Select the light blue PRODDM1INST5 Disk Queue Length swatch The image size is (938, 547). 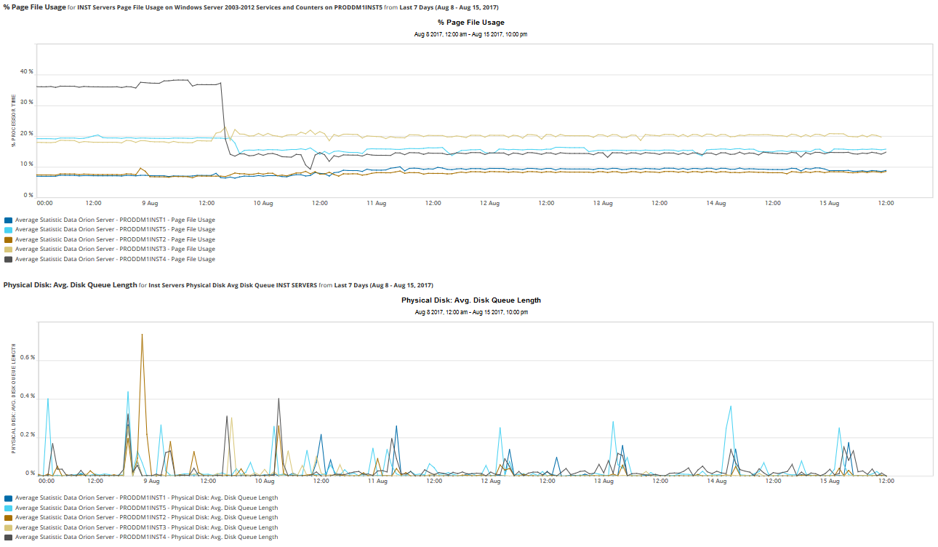pos(8,508)
